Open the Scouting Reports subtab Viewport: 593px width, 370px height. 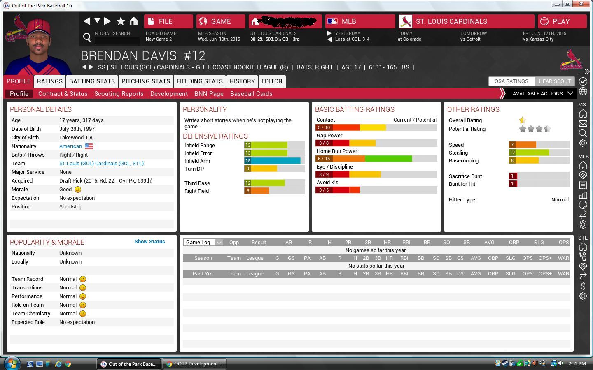(x=119, y=94)
